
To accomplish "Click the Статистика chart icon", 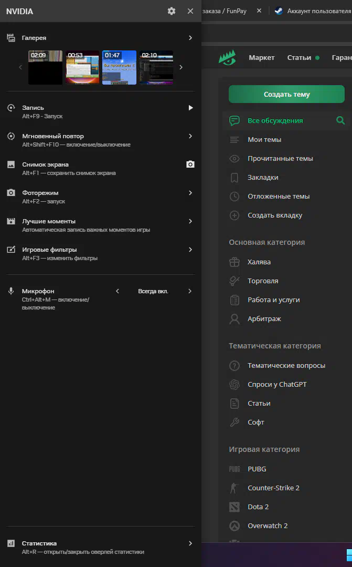I will pyautogui.click(x=11, y=543).
